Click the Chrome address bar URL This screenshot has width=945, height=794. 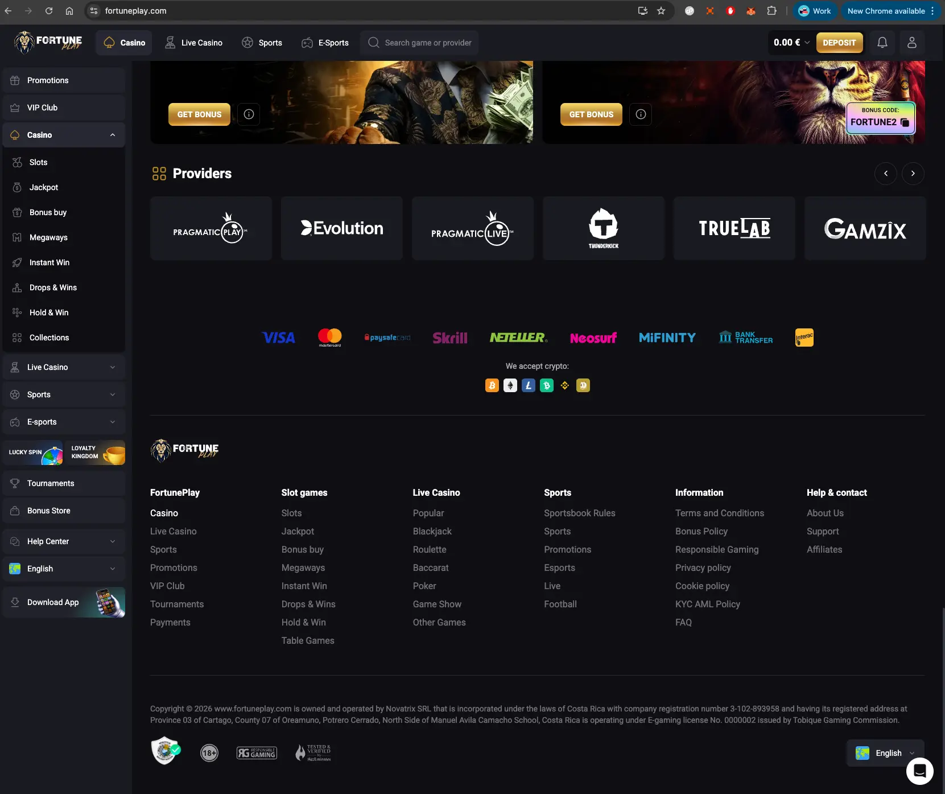click(x=135, y=11)
